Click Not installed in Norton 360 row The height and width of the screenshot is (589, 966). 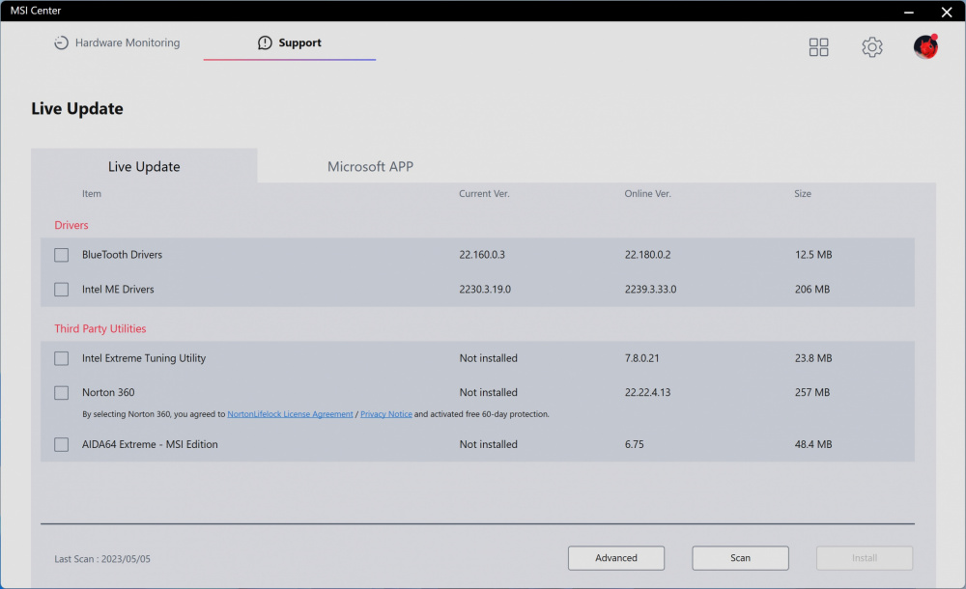(489, 392)
